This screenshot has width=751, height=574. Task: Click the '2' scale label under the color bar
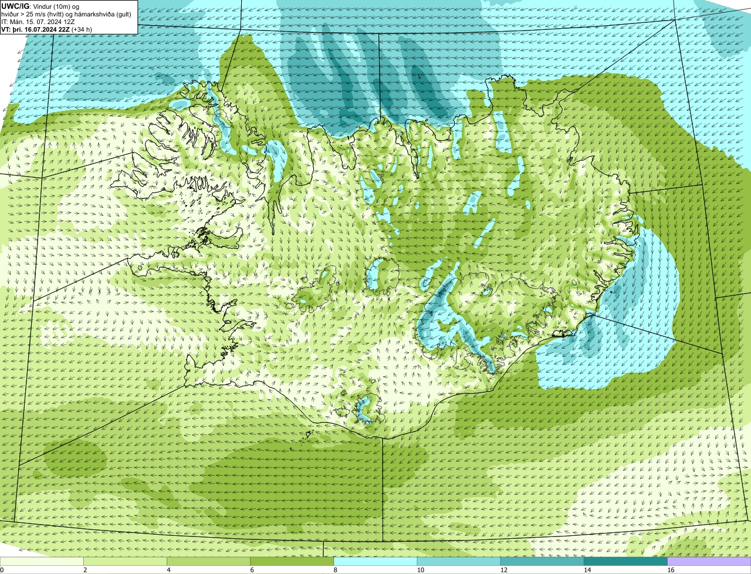pyautogui.click(x=86, y=570)
